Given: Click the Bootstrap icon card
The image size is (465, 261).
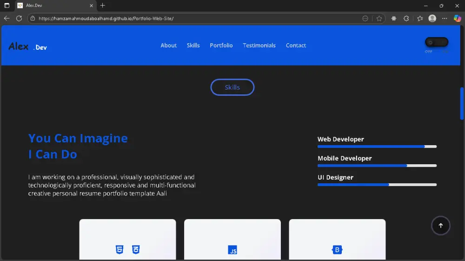Looking at the screenshot, I should (337, 250).
